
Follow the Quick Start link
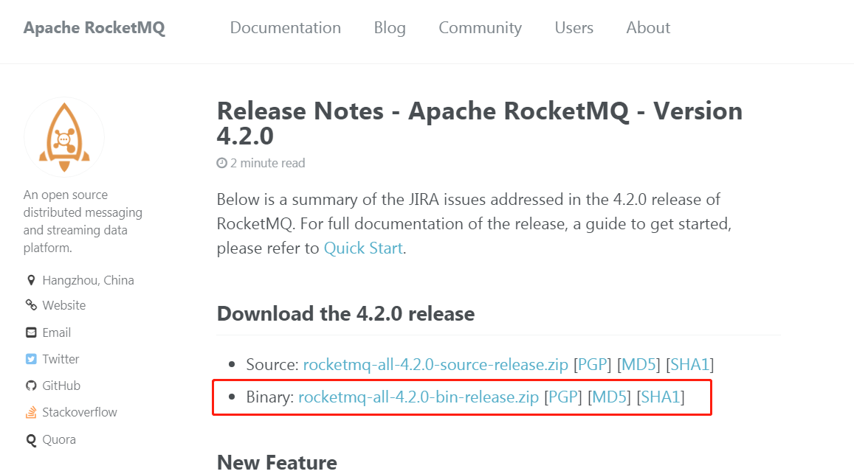tap(363, 248)
